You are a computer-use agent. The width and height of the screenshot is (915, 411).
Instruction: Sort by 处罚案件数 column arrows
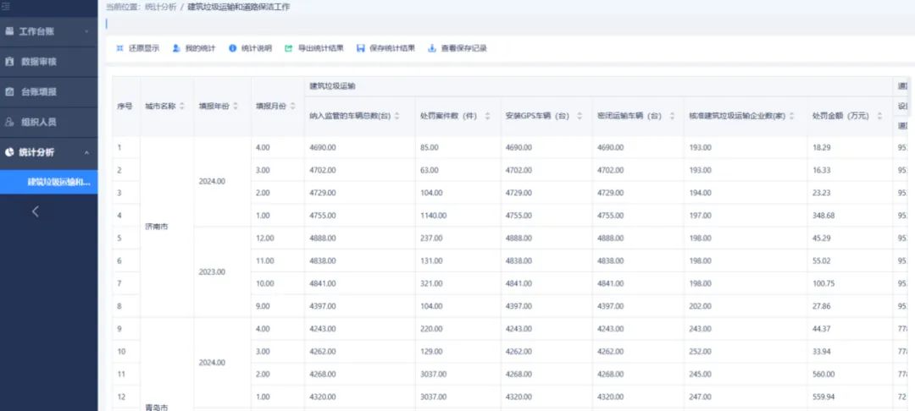487,116
